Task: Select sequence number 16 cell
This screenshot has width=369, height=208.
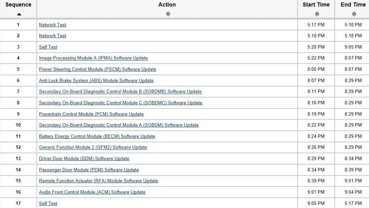Action: tap(18, 192)
